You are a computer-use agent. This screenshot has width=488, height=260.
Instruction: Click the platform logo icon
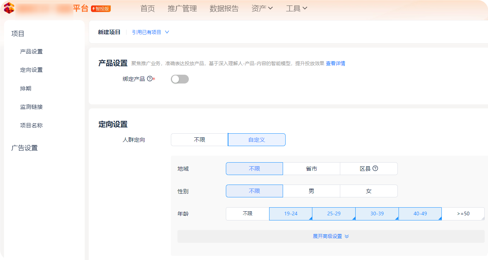click(9, 8)
